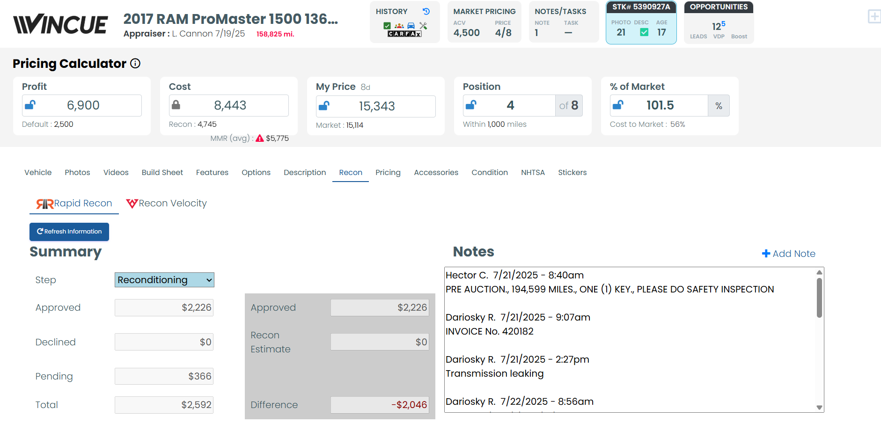Screen dimensions: 881x438
Task: Click the green checkmark history icon
Action: click(387, 26)
